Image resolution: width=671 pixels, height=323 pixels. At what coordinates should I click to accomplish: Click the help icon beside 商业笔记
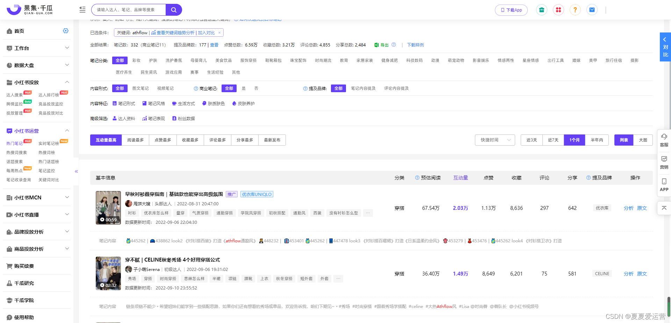coord(196,89)
